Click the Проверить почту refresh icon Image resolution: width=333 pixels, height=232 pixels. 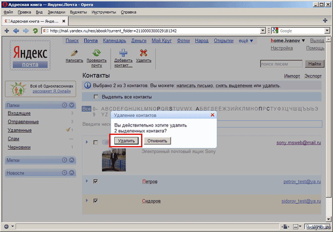tap(97, 53)
